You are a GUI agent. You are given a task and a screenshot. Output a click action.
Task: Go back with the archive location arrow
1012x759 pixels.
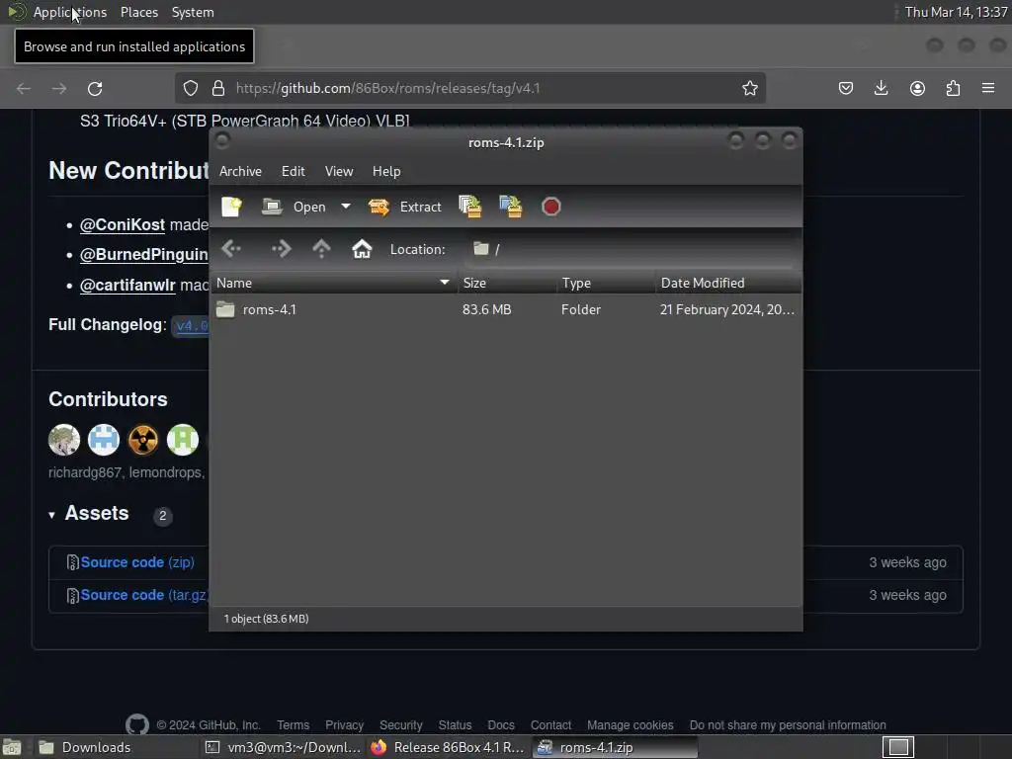coord(231,249)
